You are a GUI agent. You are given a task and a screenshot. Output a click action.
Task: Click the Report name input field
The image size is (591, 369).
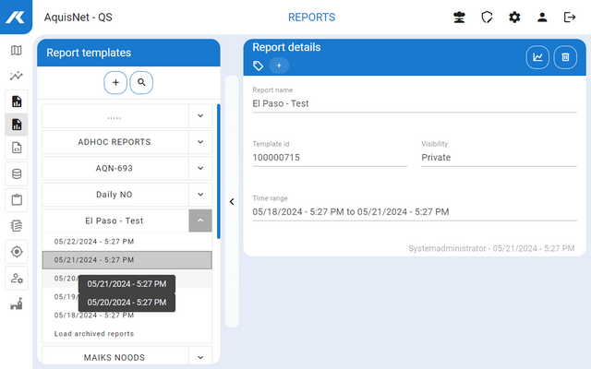coord(414,104)
